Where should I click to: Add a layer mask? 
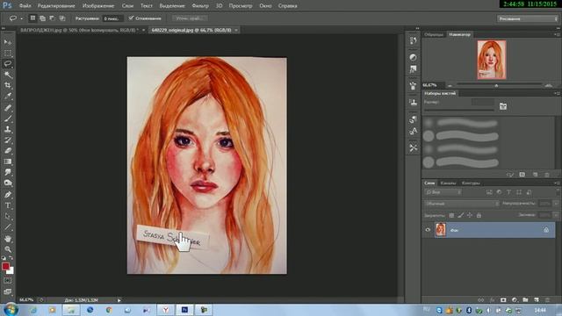click(x=503, y=300)
